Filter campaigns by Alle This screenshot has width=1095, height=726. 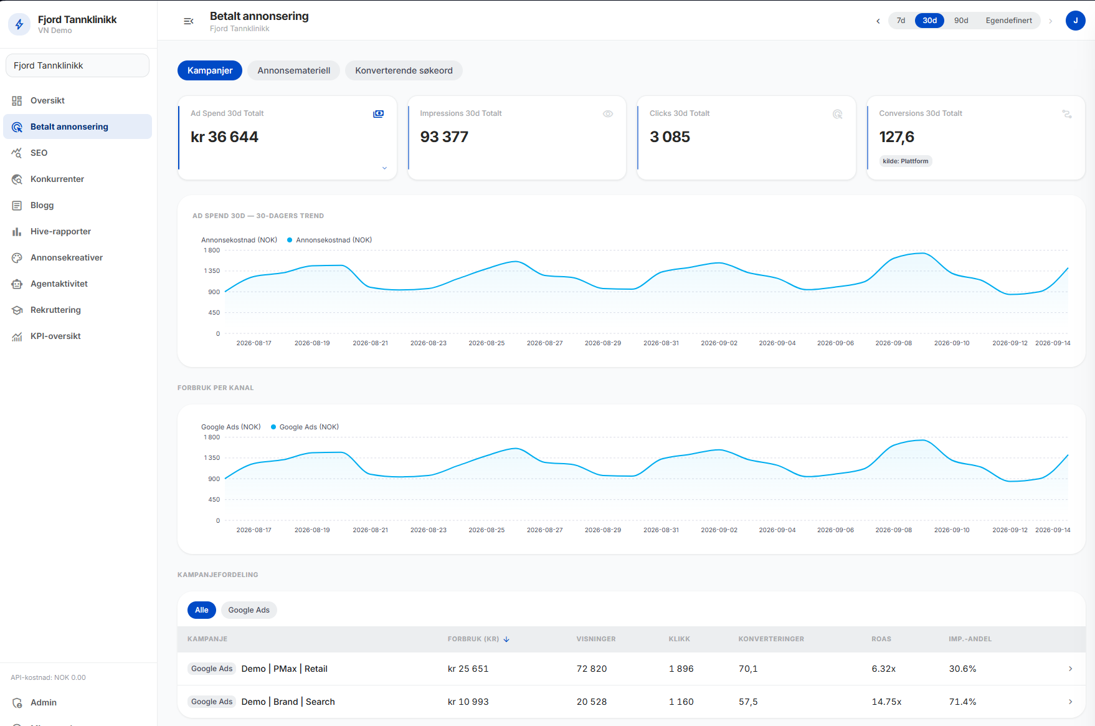(x=202, y=610)
